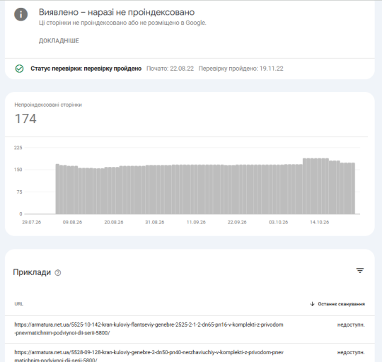Click the info icon beside the status title
Image resolution: width=382 pixels, height=362 pixels.
(x=21, y=14)
